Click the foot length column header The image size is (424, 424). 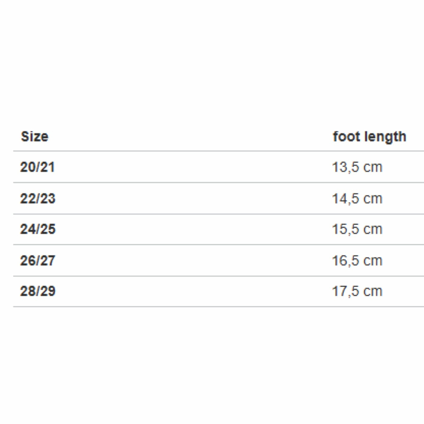tap(369, 137)
